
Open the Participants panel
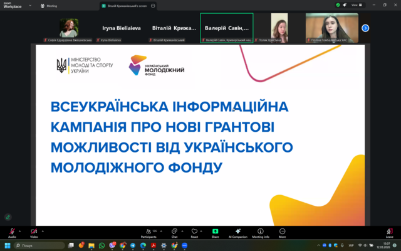(x=148, y=232)
